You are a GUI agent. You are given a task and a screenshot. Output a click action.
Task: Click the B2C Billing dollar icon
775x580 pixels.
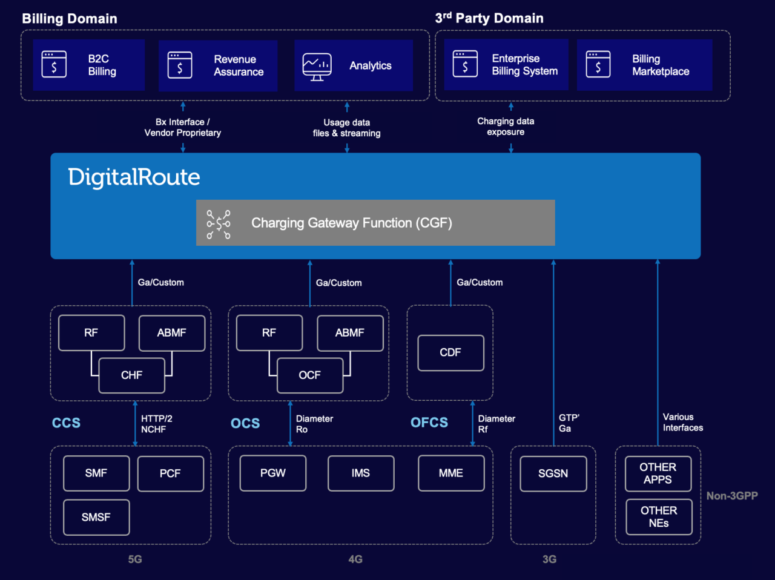[x=55, y=64]
